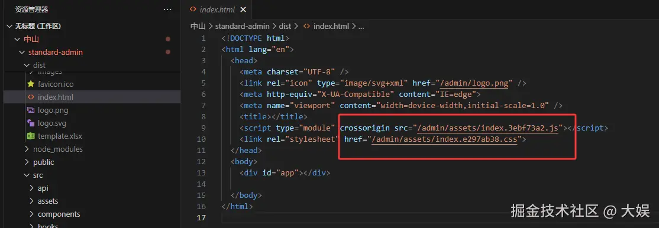Open logo.png in the file tree
The image size is (659, 228).
click(53, 110)
